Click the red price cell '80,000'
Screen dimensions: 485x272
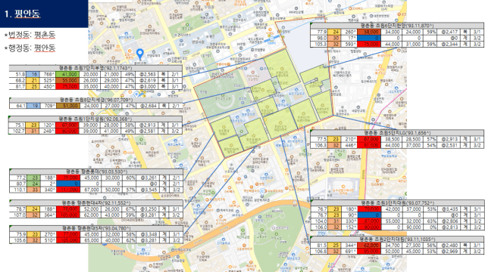tap(67, 131)
